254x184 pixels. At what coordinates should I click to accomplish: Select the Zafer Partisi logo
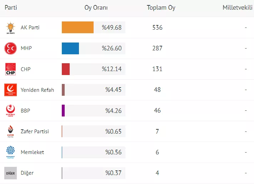10,131
